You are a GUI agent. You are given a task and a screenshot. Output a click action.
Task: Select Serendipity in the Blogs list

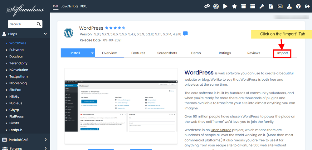[x=18, y=63]
